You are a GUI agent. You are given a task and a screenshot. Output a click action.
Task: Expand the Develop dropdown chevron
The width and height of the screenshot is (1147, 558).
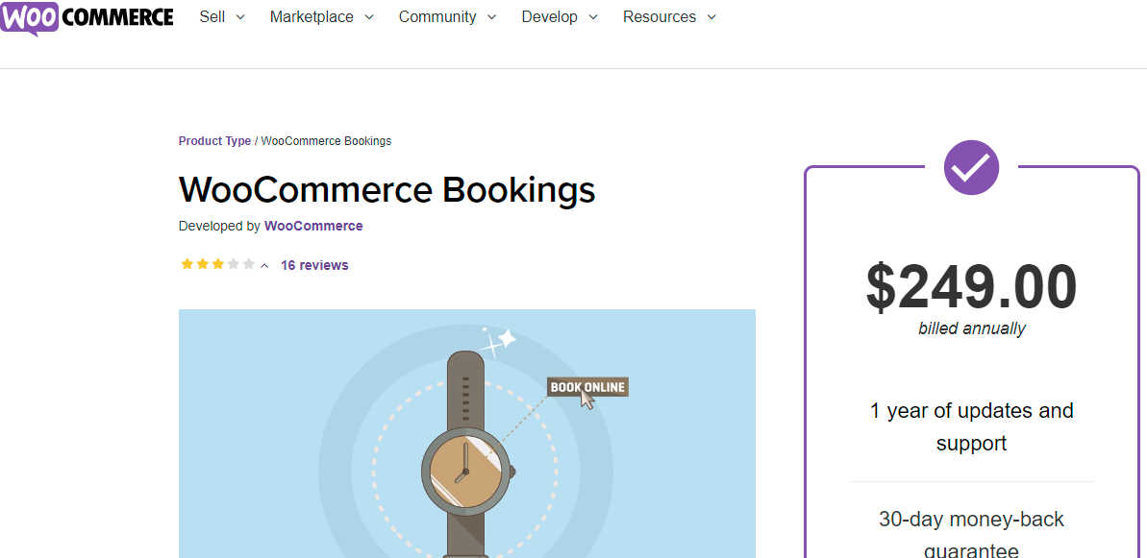click(593, 17)
